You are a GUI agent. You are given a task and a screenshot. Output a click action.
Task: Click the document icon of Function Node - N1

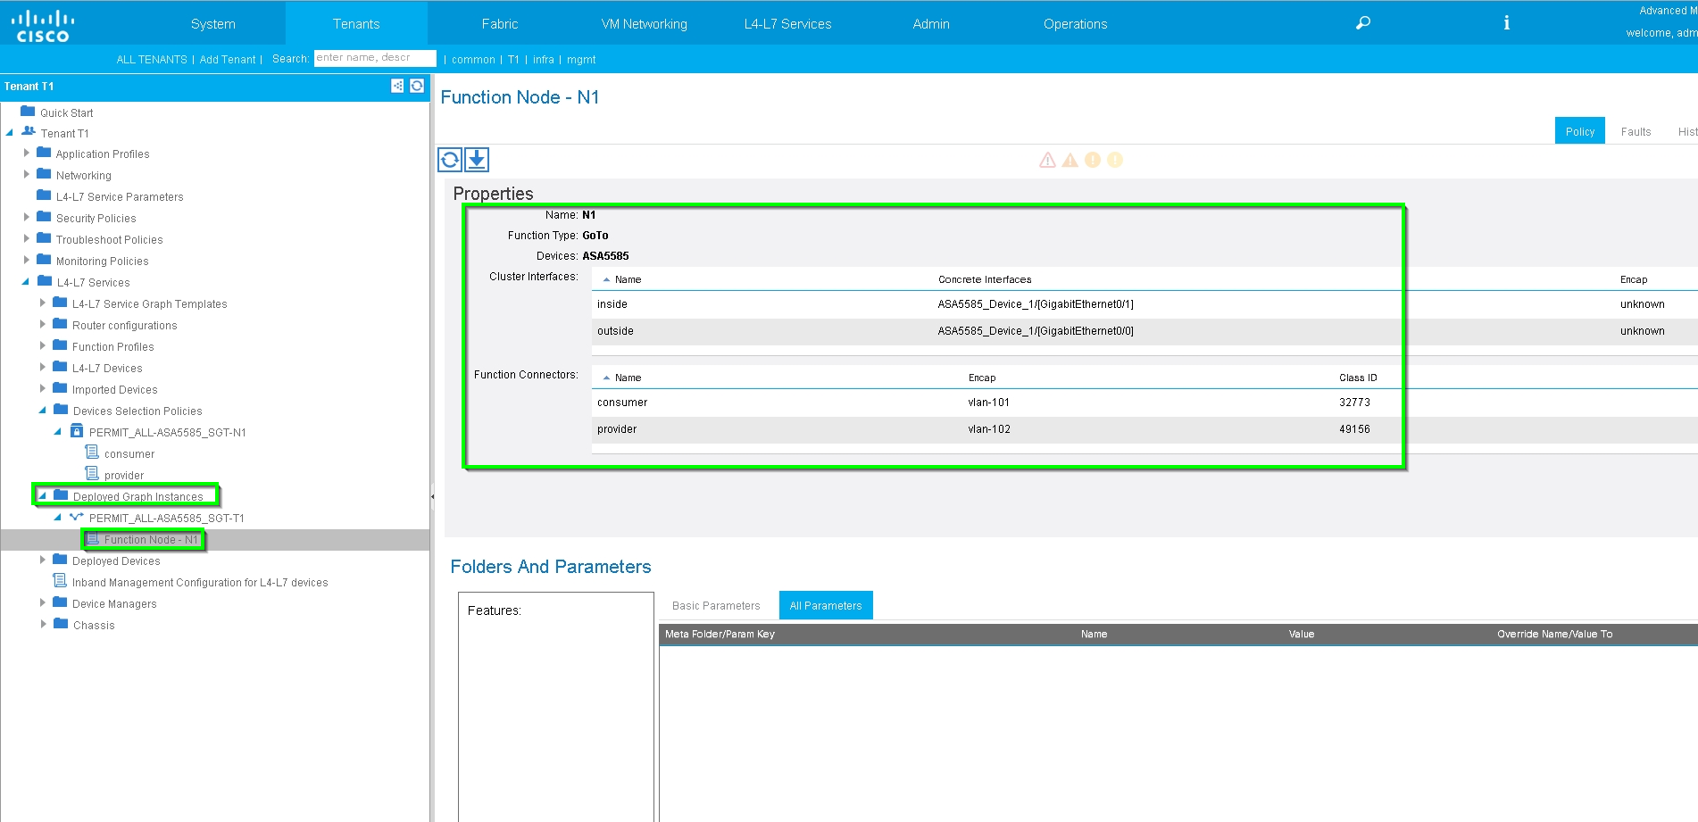coord(92,539)
